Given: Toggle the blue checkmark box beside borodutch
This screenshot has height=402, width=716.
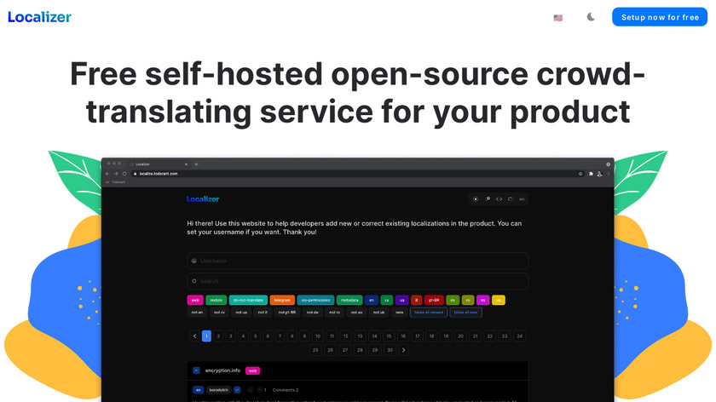Looking at the screenshot, I should coord(237,390).
